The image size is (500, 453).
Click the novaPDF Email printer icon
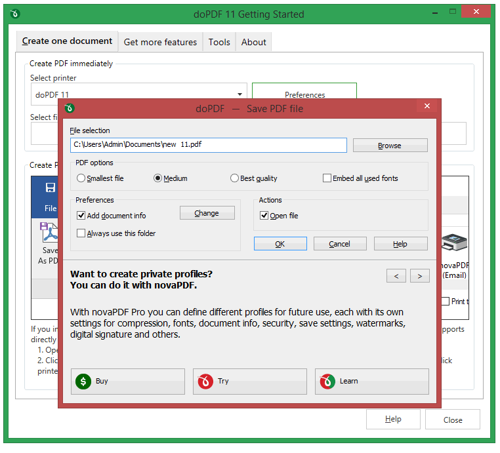pyautogui.click(x=455, y=243)
